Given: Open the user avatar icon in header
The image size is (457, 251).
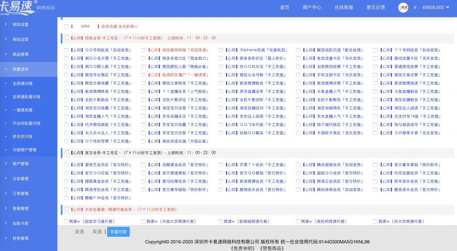Looking at the screenshot, I should (403, 8).
